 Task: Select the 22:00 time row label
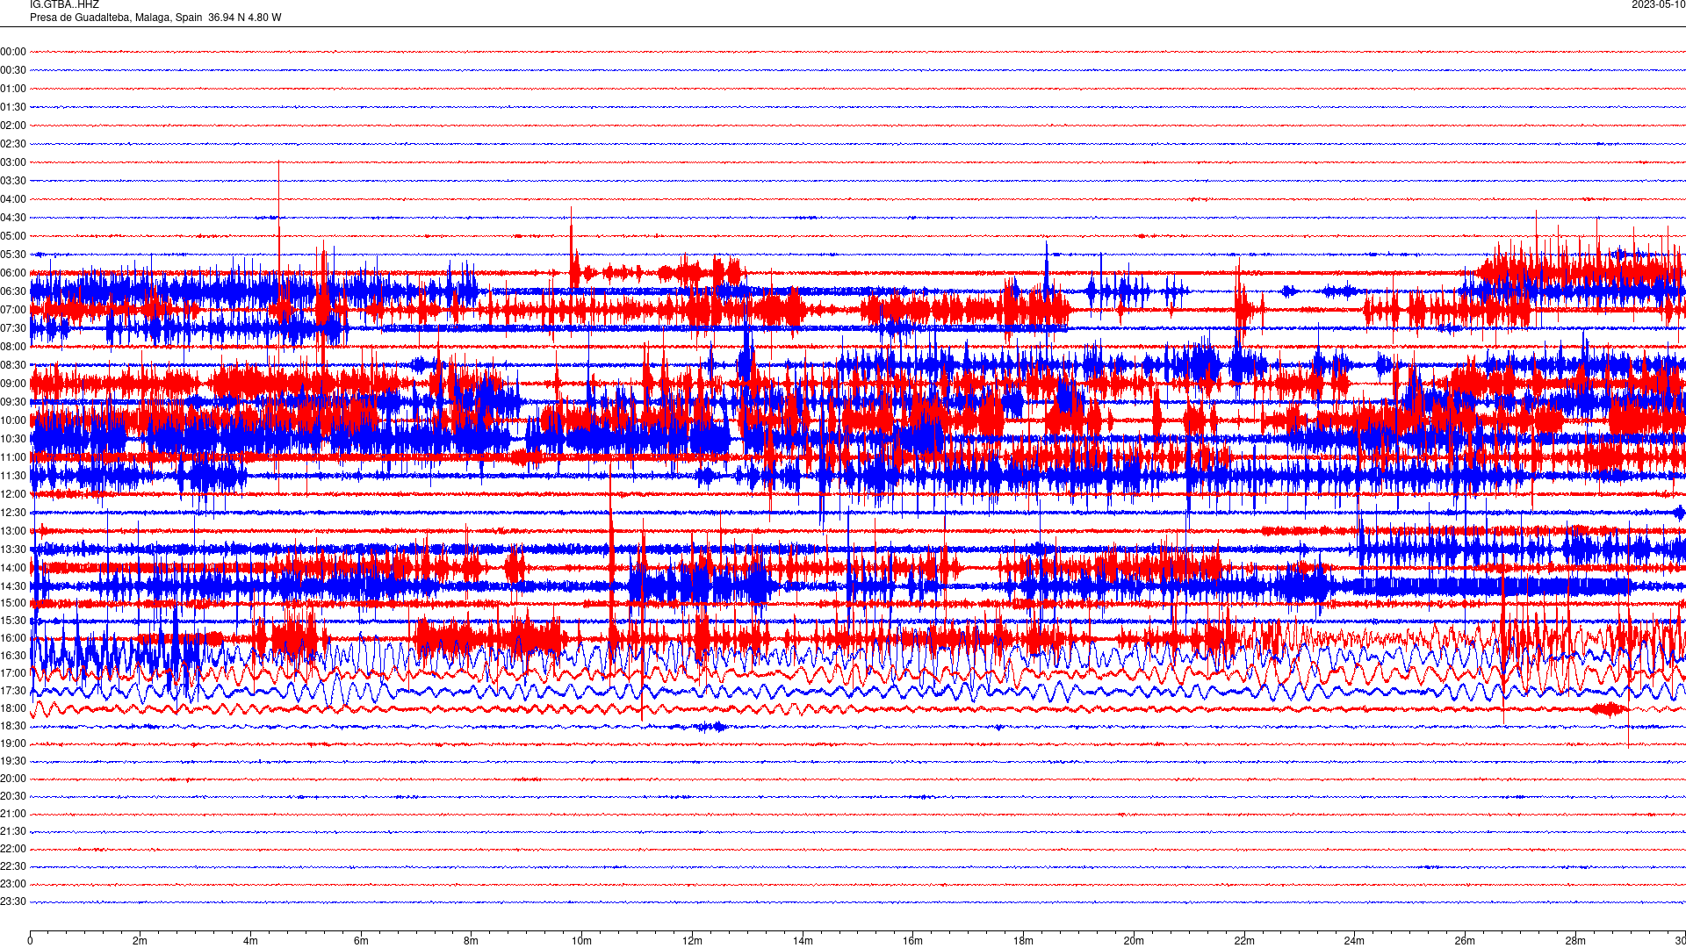click(13, 849)
